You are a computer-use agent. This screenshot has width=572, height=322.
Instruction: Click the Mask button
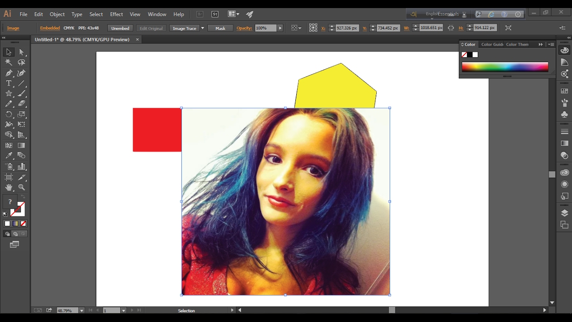(x=220, y=28)
